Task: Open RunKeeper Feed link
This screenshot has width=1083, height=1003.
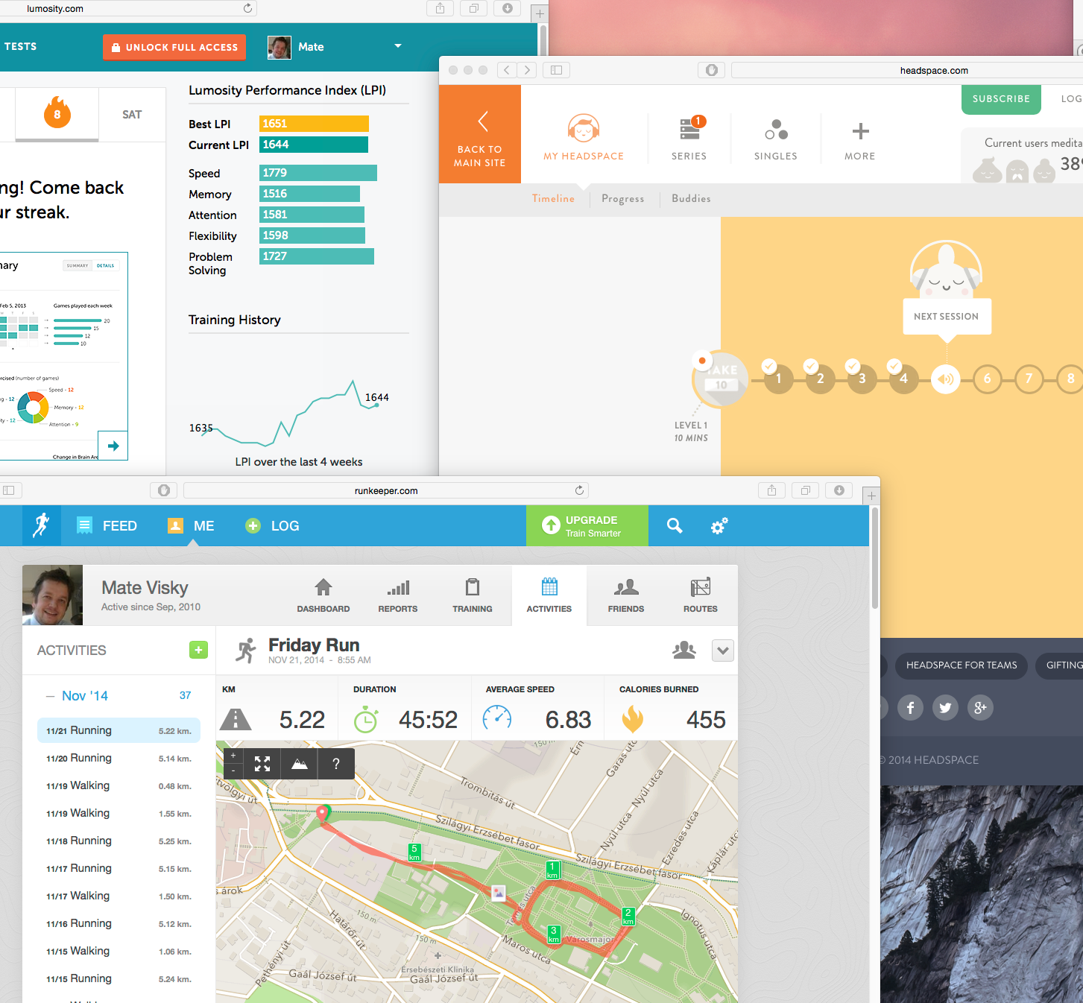Action: tap(107, 526)
